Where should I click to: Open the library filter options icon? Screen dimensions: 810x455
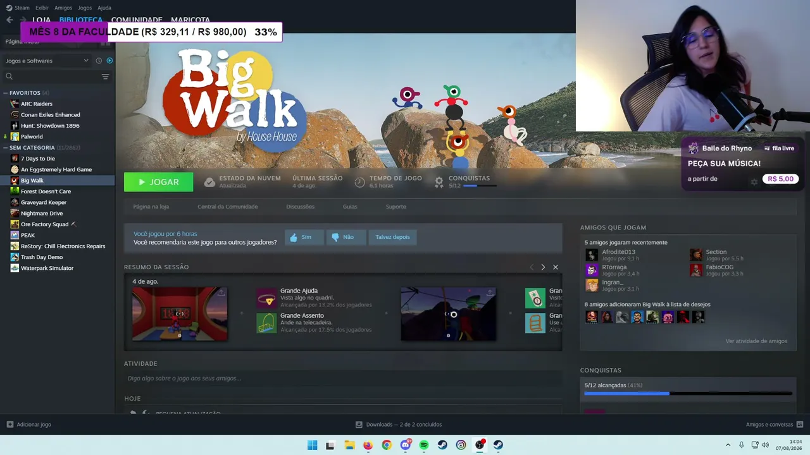[105, 76]
